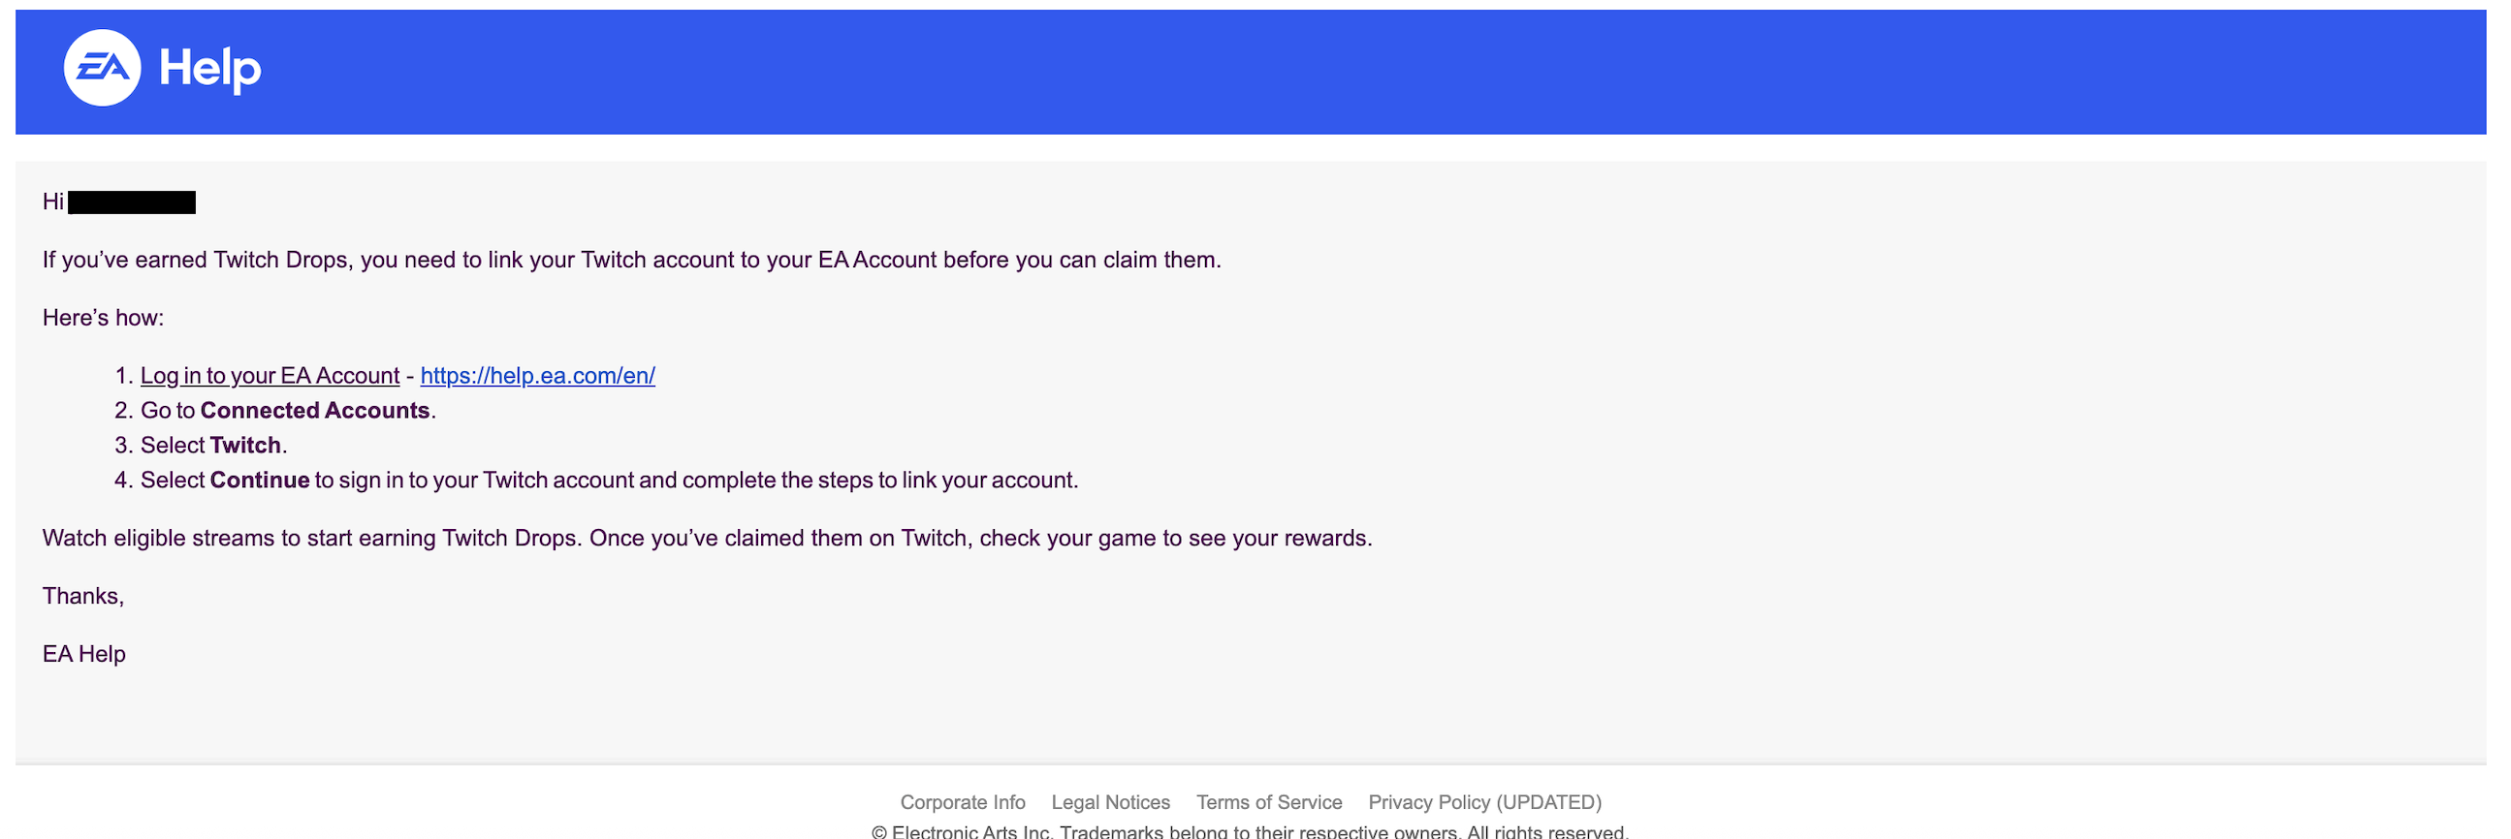The image size is (2511, 839).
Task: Click the EA circular logo
Action: coord(102,67)
